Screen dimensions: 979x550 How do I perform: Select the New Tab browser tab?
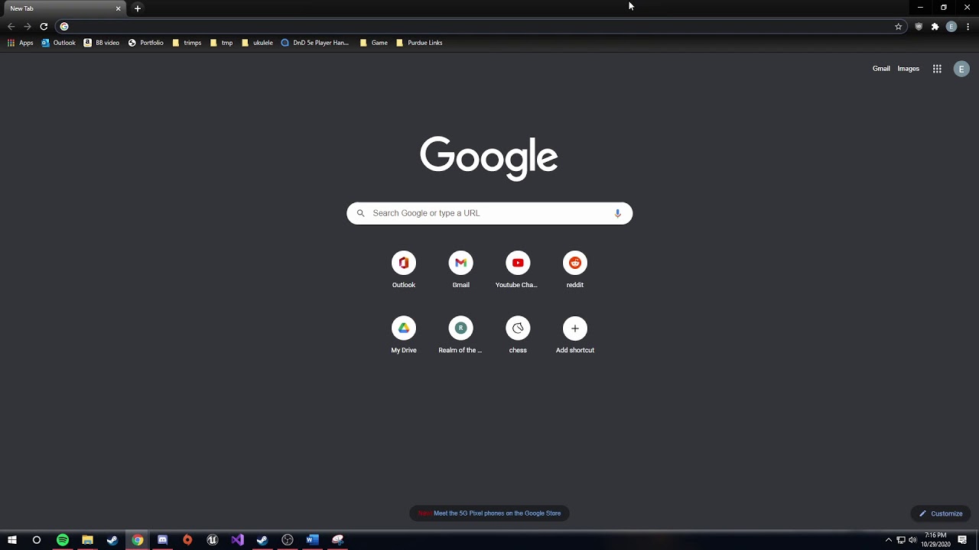(63, 8)
